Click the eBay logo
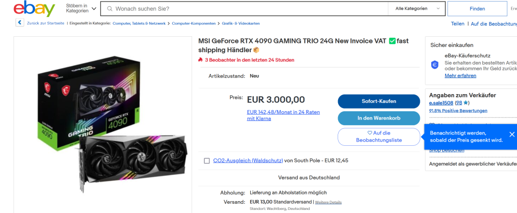The image size is (517, 213). tap(34, 9)
